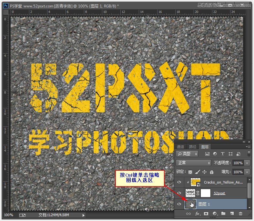254x221 pixels.
Task: Click the Cracks_on_Yellow smart object thumbnail
Action: (x=196, y=182)
